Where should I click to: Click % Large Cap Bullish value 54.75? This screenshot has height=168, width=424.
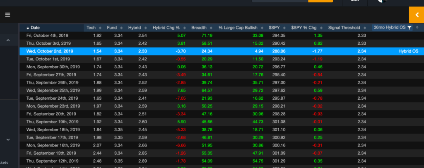tap(258, 161)
